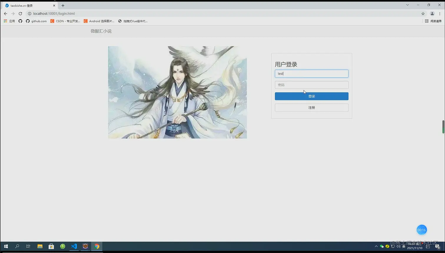Open the 应用 apps shortcut in bookmarks bar
Image resolution: width=445 pixels, height=253 pixels.
pyautogui.click(x=9, y=21)
